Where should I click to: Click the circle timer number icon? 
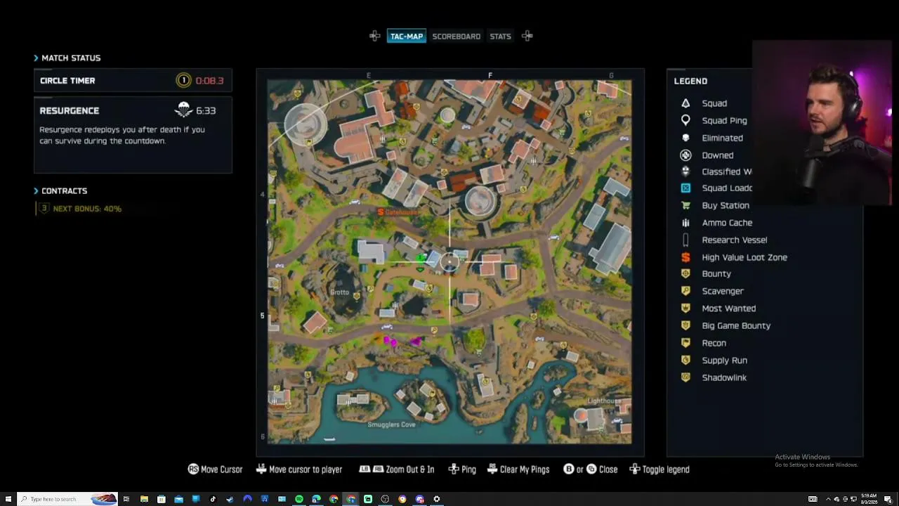pos(183,80)
